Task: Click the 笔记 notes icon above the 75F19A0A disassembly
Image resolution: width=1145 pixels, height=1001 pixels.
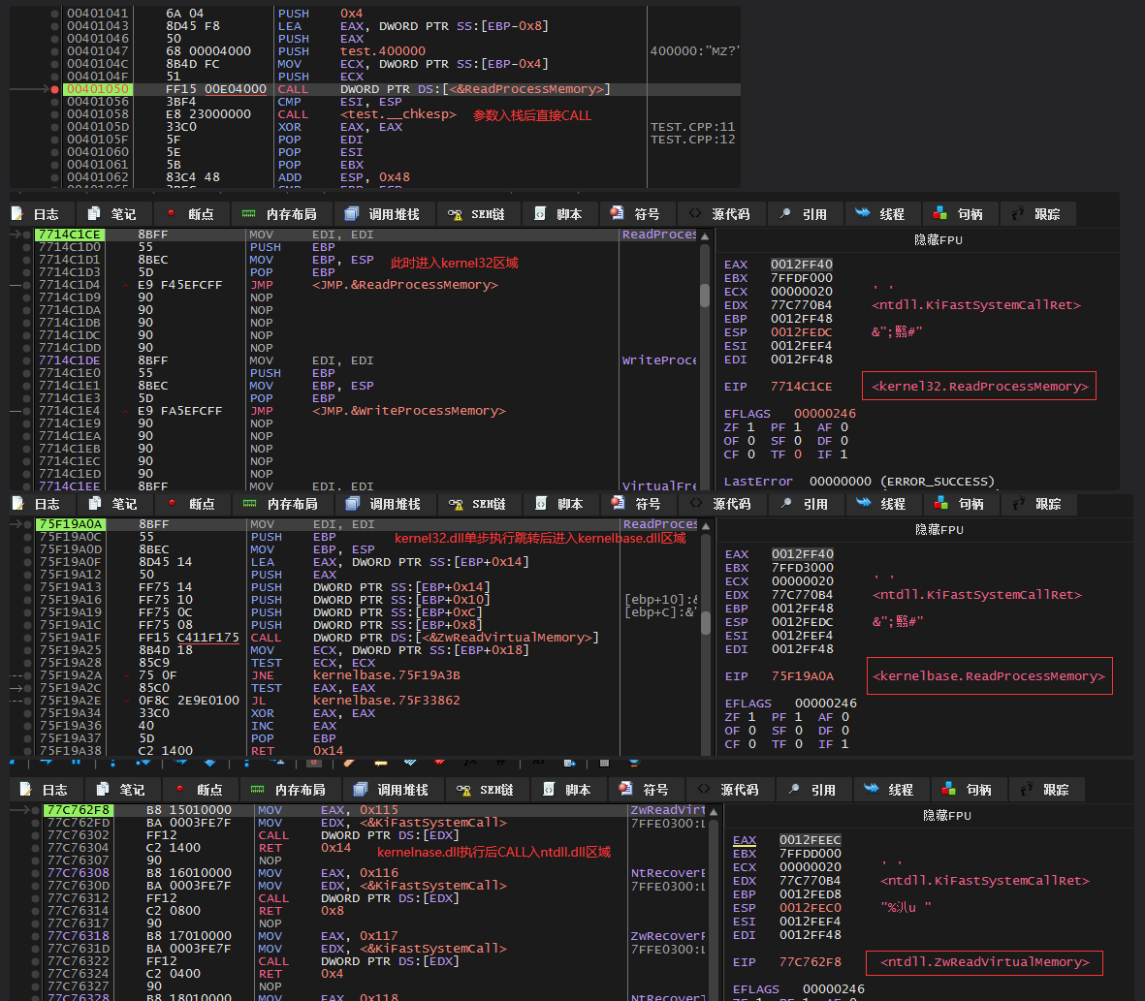Action: point(94,504)
